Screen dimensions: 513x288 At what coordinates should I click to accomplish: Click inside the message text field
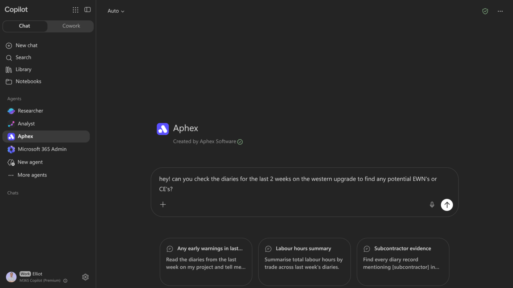(298, 184)
